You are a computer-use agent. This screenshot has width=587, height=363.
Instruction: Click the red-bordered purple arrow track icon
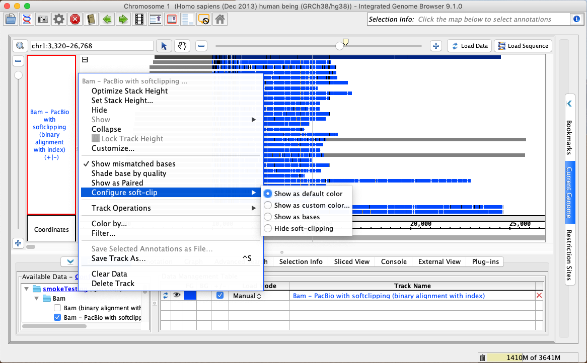coord(172,19)
